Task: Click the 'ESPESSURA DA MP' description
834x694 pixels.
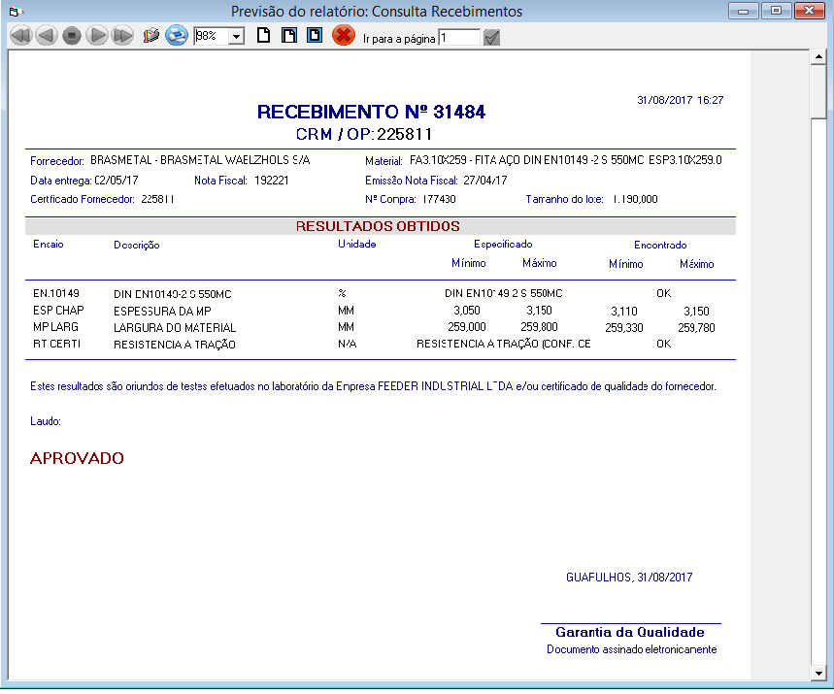Action: (162, 312)
